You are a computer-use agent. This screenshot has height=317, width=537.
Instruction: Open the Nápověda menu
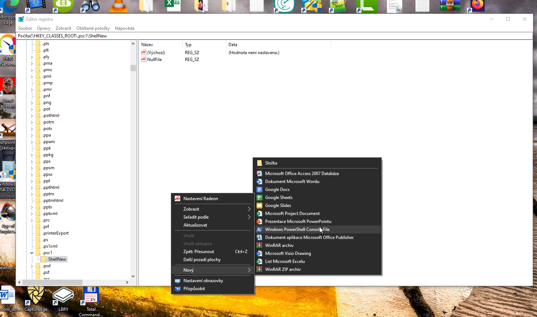point(125,28)
